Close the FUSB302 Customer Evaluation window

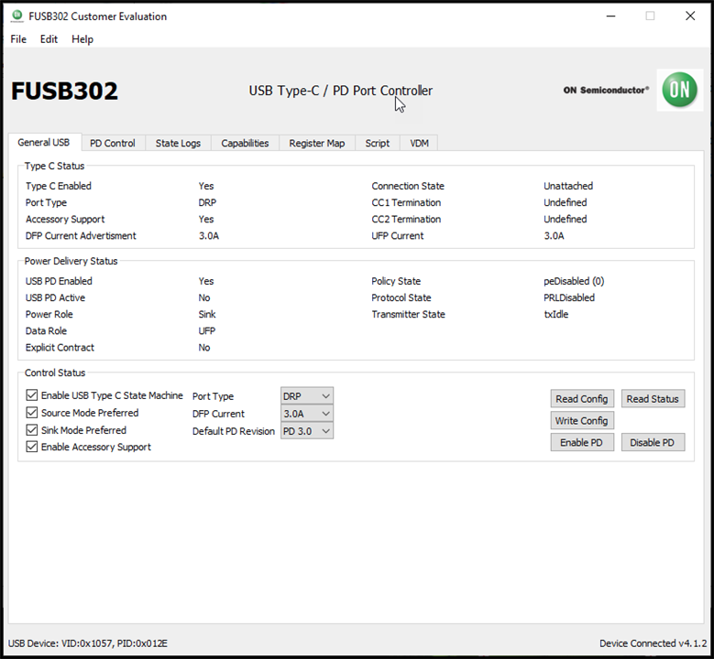click(690, 16)
